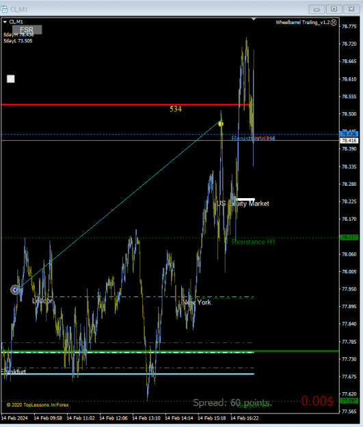Click the 78.436 blue price tag

click(349, 134)
